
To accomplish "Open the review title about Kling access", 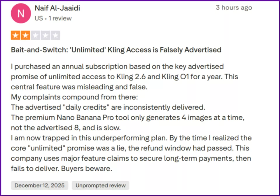I will pyautogui.click(x=116, y=50).
